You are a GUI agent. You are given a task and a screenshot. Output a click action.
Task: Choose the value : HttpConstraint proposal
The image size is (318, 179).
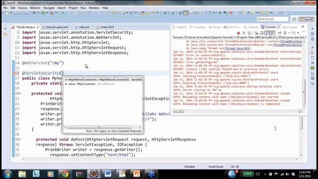[x=89, y=84]
